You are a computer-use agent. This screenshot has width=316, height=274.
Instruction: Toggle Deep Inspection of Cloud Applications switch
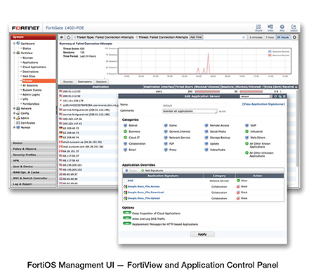click(x=127, y=213)
